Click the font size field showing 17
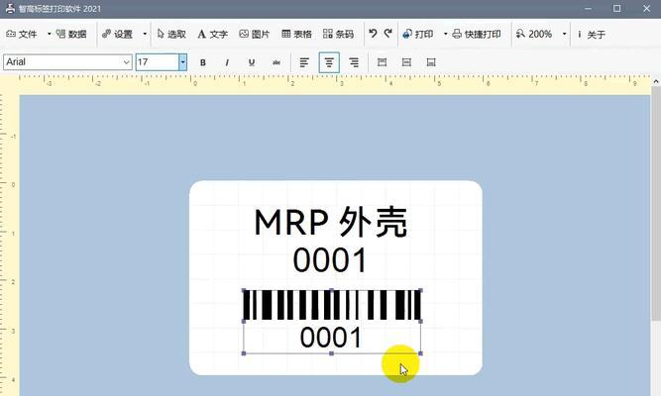Viewport: 661px width, 396px height. [x=158, y=62]
